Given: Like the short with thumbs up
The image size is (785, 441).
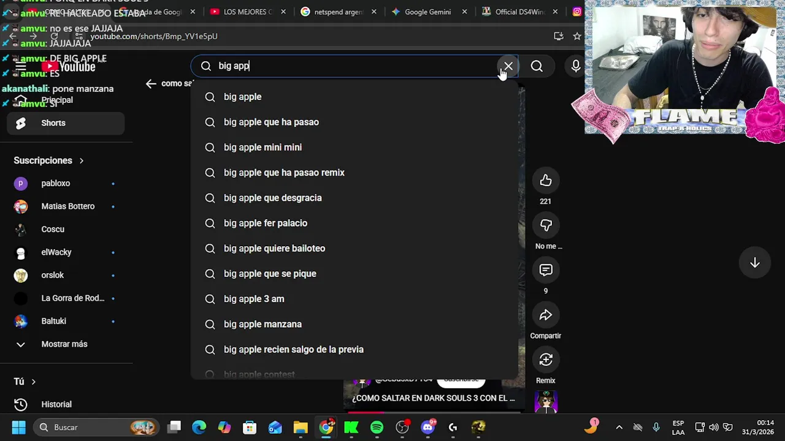Looking at the screenshot, I should (x=546, y=180).
